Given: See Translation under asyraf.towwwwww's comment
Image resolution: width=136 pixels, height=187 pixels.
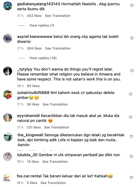Looking at the screenshot, I should tap(58, 48).
